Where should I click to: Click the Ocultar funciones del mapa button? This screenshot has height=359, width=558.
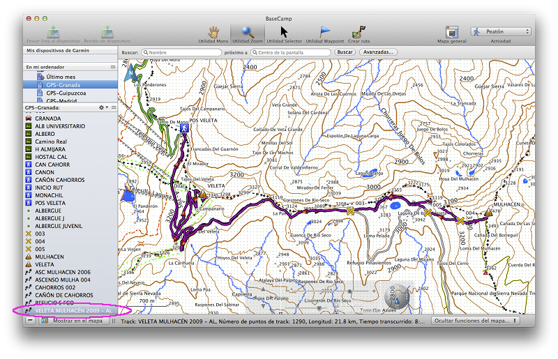point(475,321)
